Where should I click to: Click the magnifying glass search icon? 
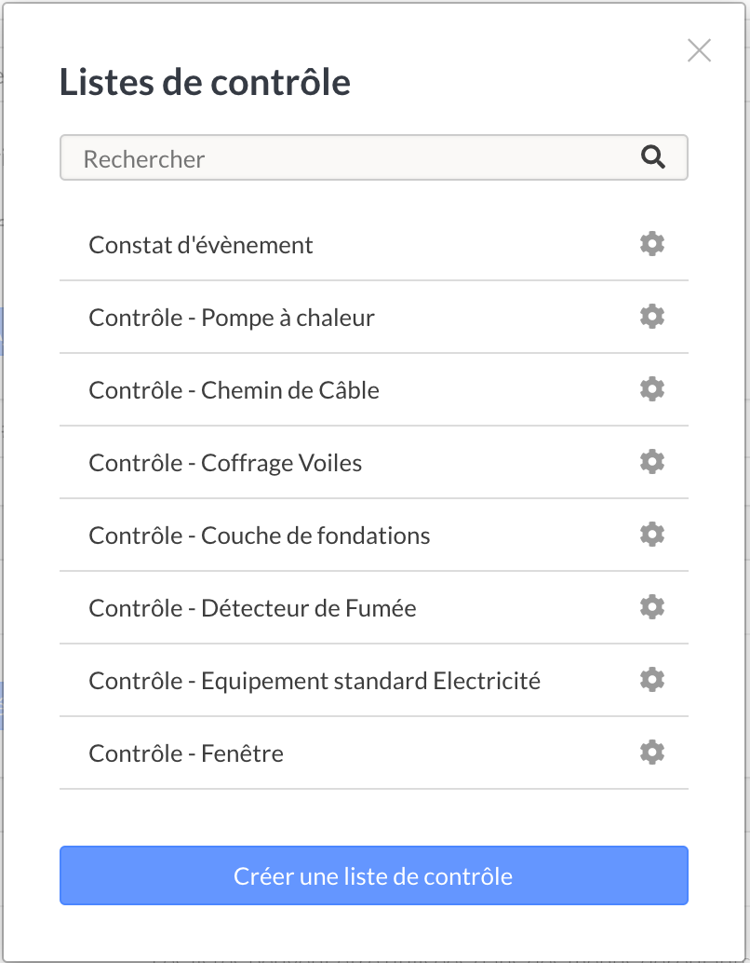click(653, 157)
